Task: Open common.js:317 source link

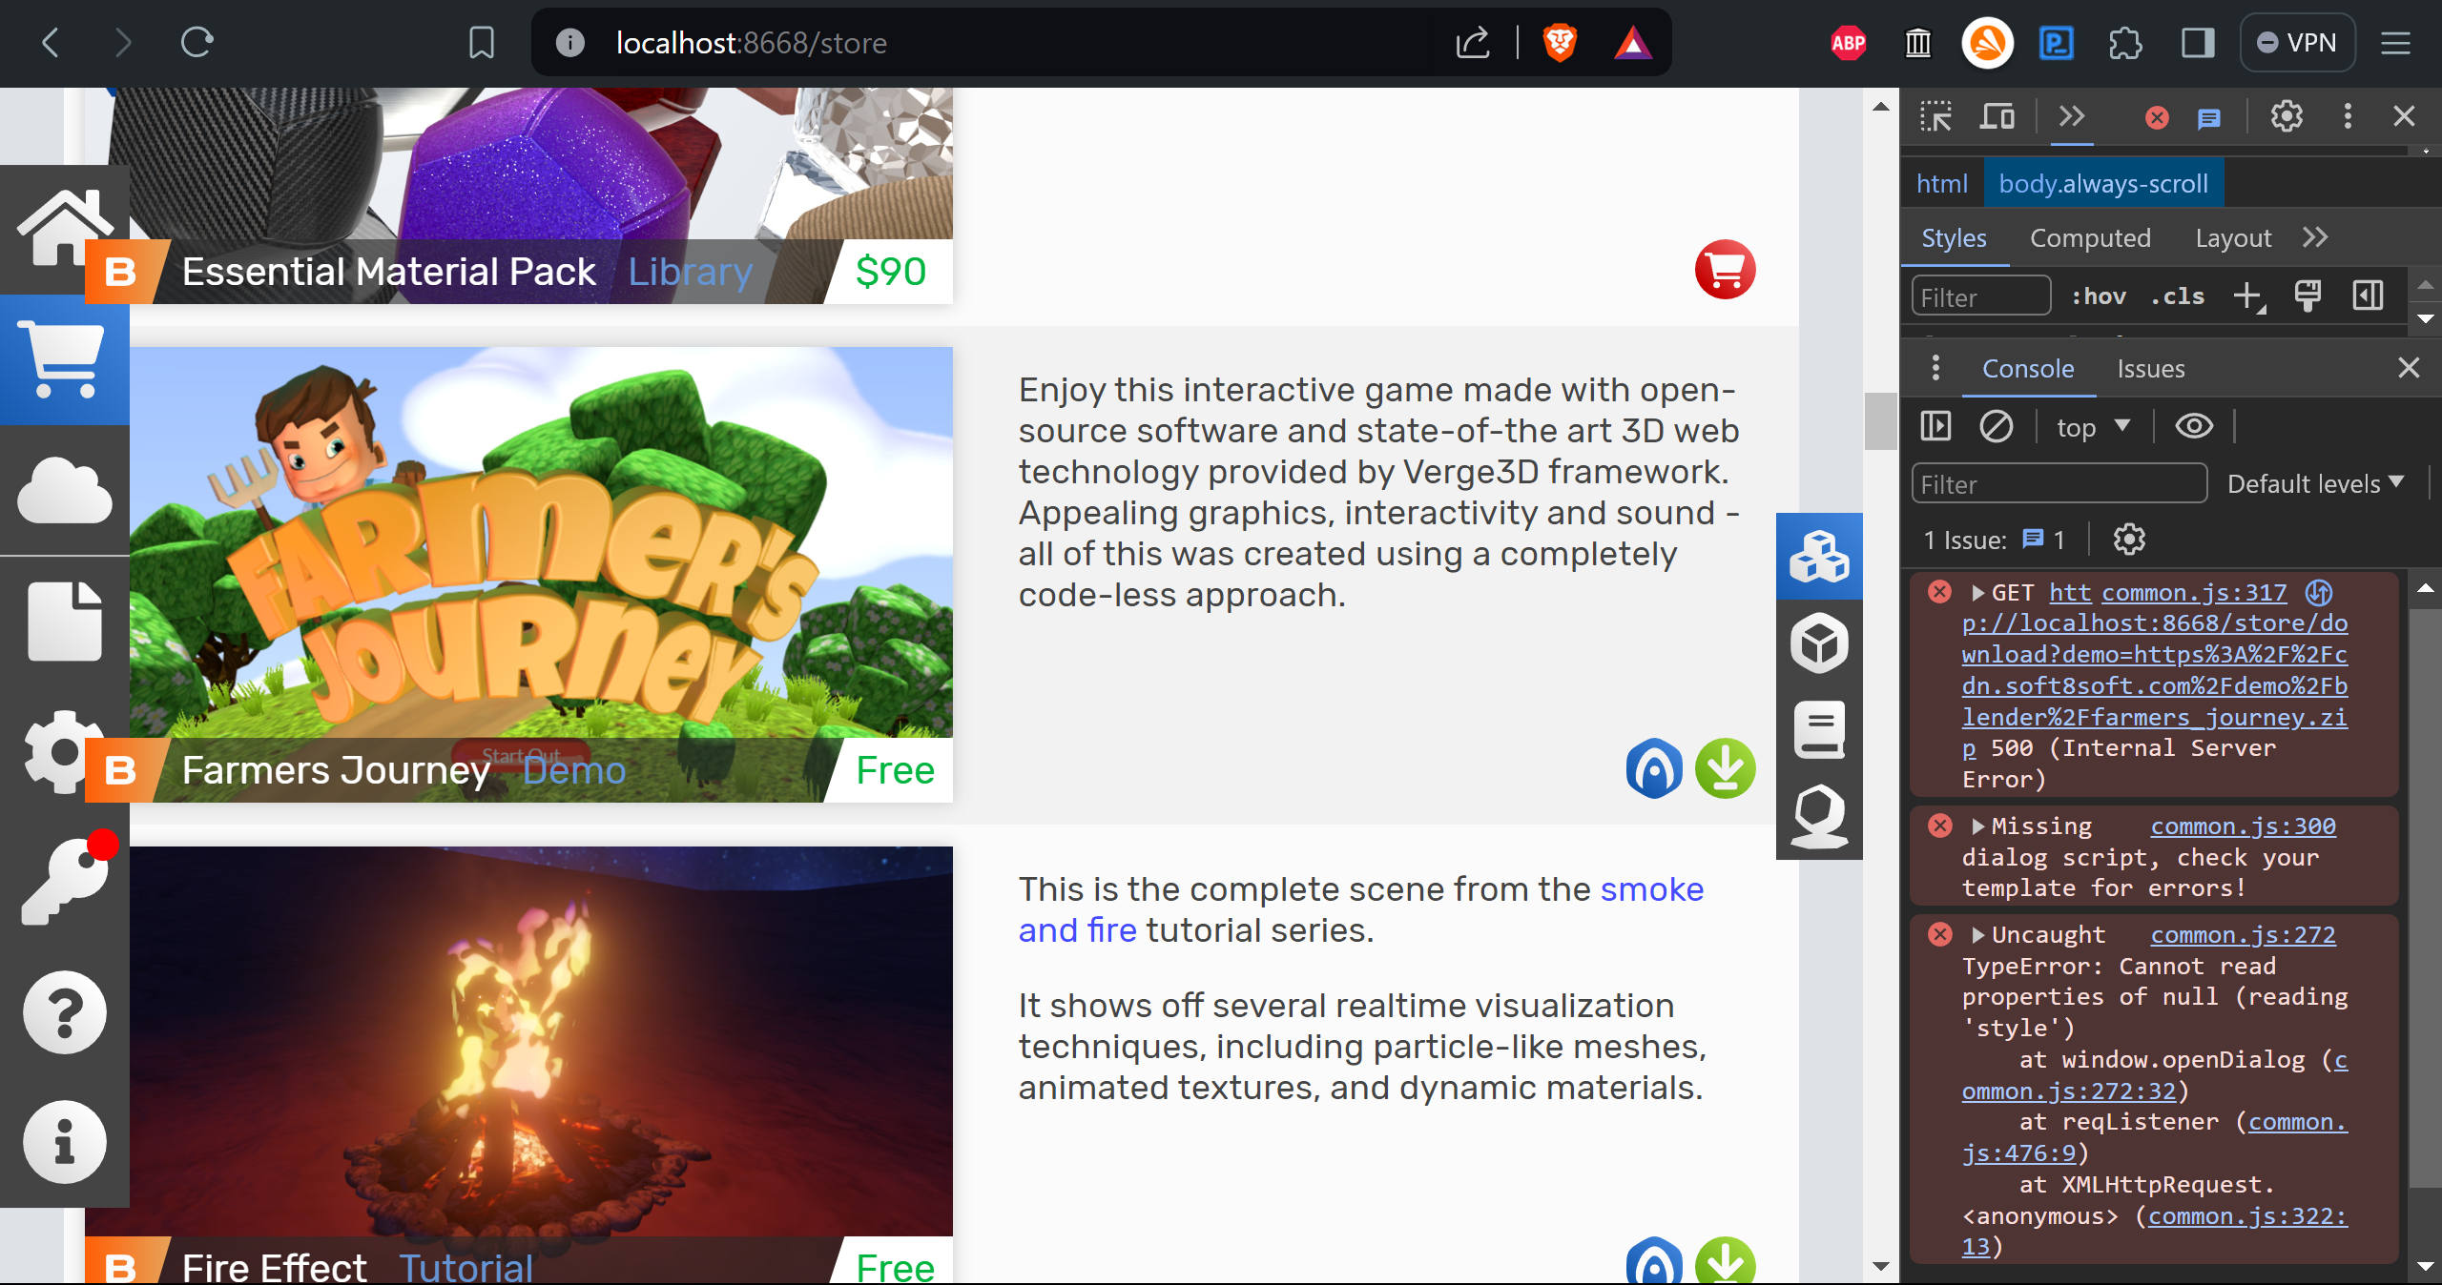Action: click(x=2194, y=593)
